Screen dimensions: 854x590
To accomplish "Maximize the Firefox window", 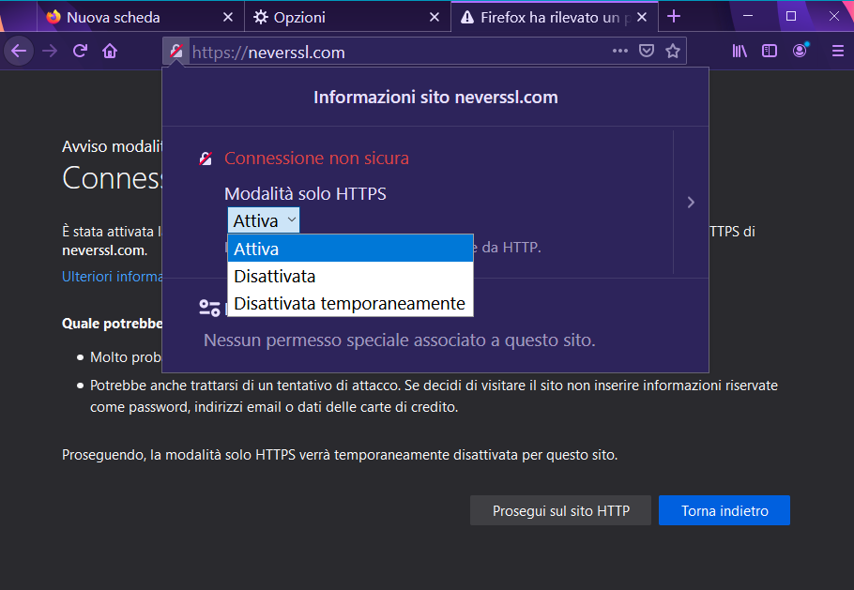I will [x=791, y=16].
